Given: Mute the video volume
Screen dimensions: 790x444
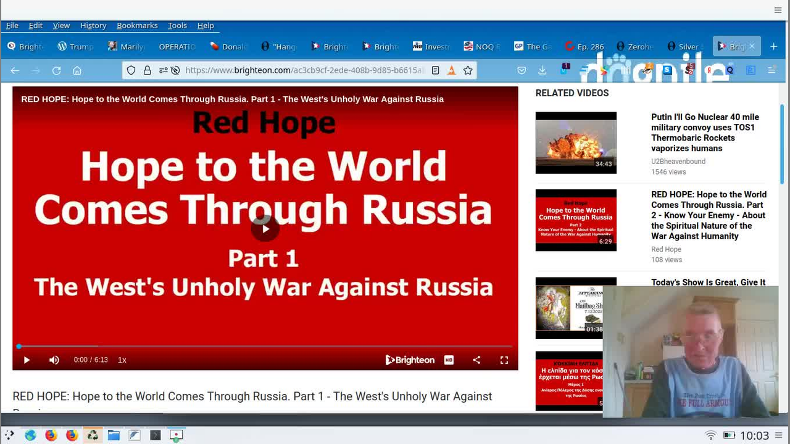Looking at the screenshot, I should click(54, 360).
